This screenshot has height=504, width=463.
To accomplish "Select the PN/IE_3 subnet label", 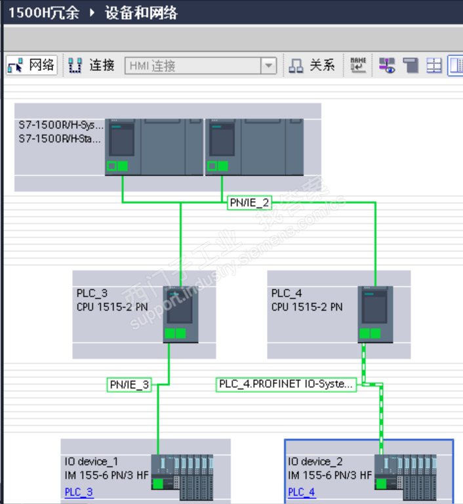I will (129, 385).
